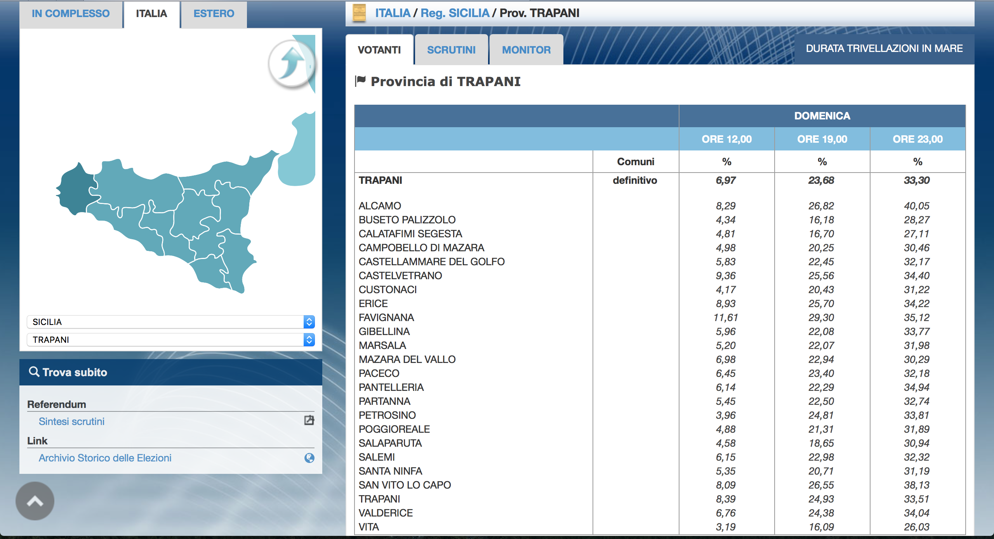Open the ESTERO tab

coord(214,14)
